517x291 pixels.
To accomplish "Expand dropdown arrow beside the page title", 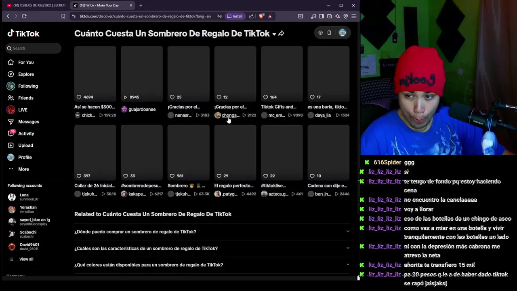I will (x=274, y=34).
